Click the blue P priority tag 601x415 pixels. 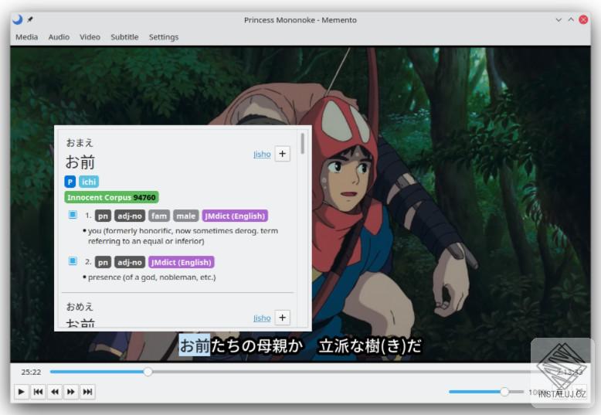(70, 182)
